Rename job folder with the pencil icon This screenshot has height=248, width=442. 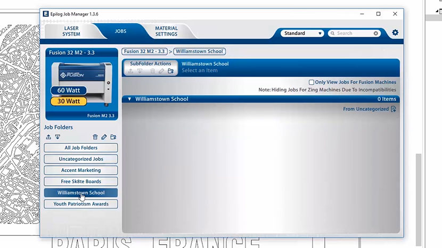click(104, 137)
